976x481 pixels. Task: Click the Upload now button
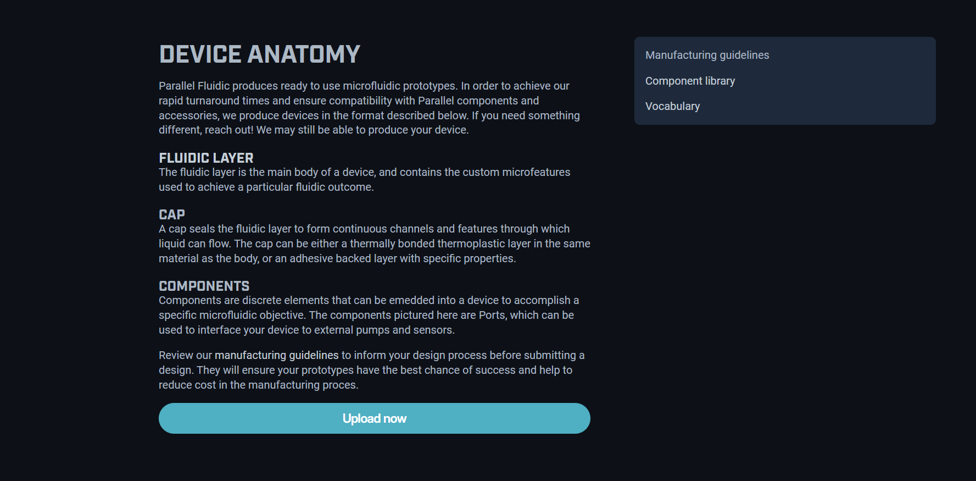374,418
